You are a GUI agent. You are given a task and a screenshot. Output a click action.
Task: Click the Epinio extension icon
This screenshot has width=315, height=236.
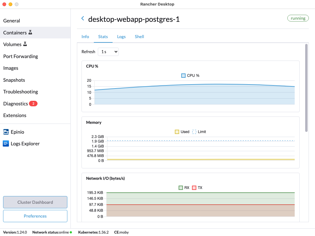(x=6, y=132)
